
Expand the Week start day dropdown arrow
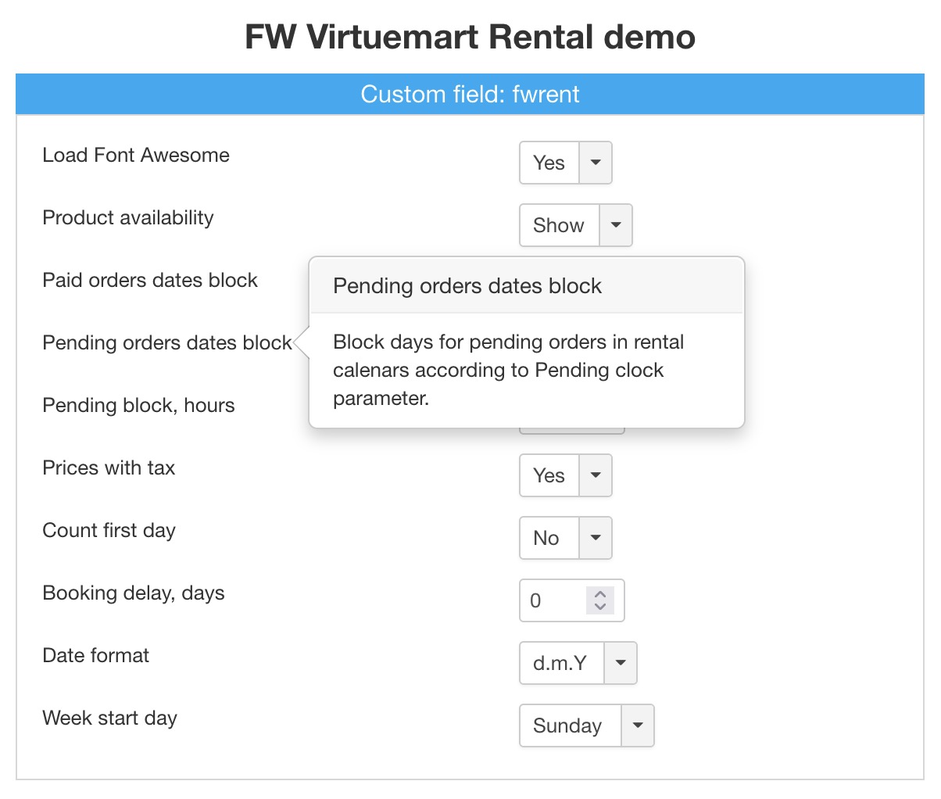(x=638, y=726)
